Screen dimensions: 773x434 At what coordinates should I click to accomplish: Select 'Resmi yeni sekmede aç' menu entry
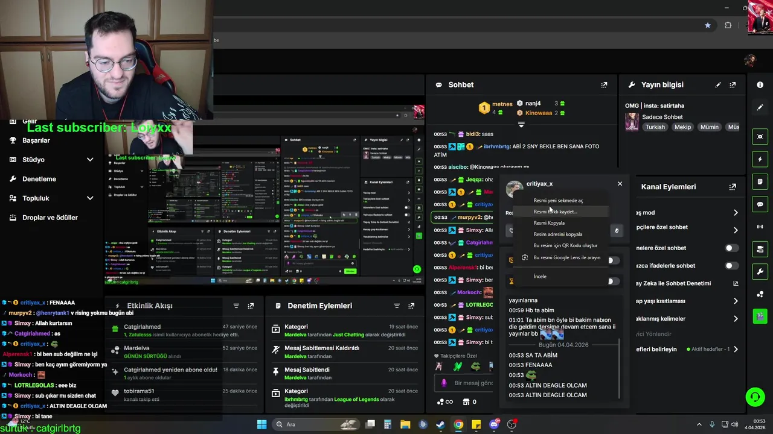558,201
